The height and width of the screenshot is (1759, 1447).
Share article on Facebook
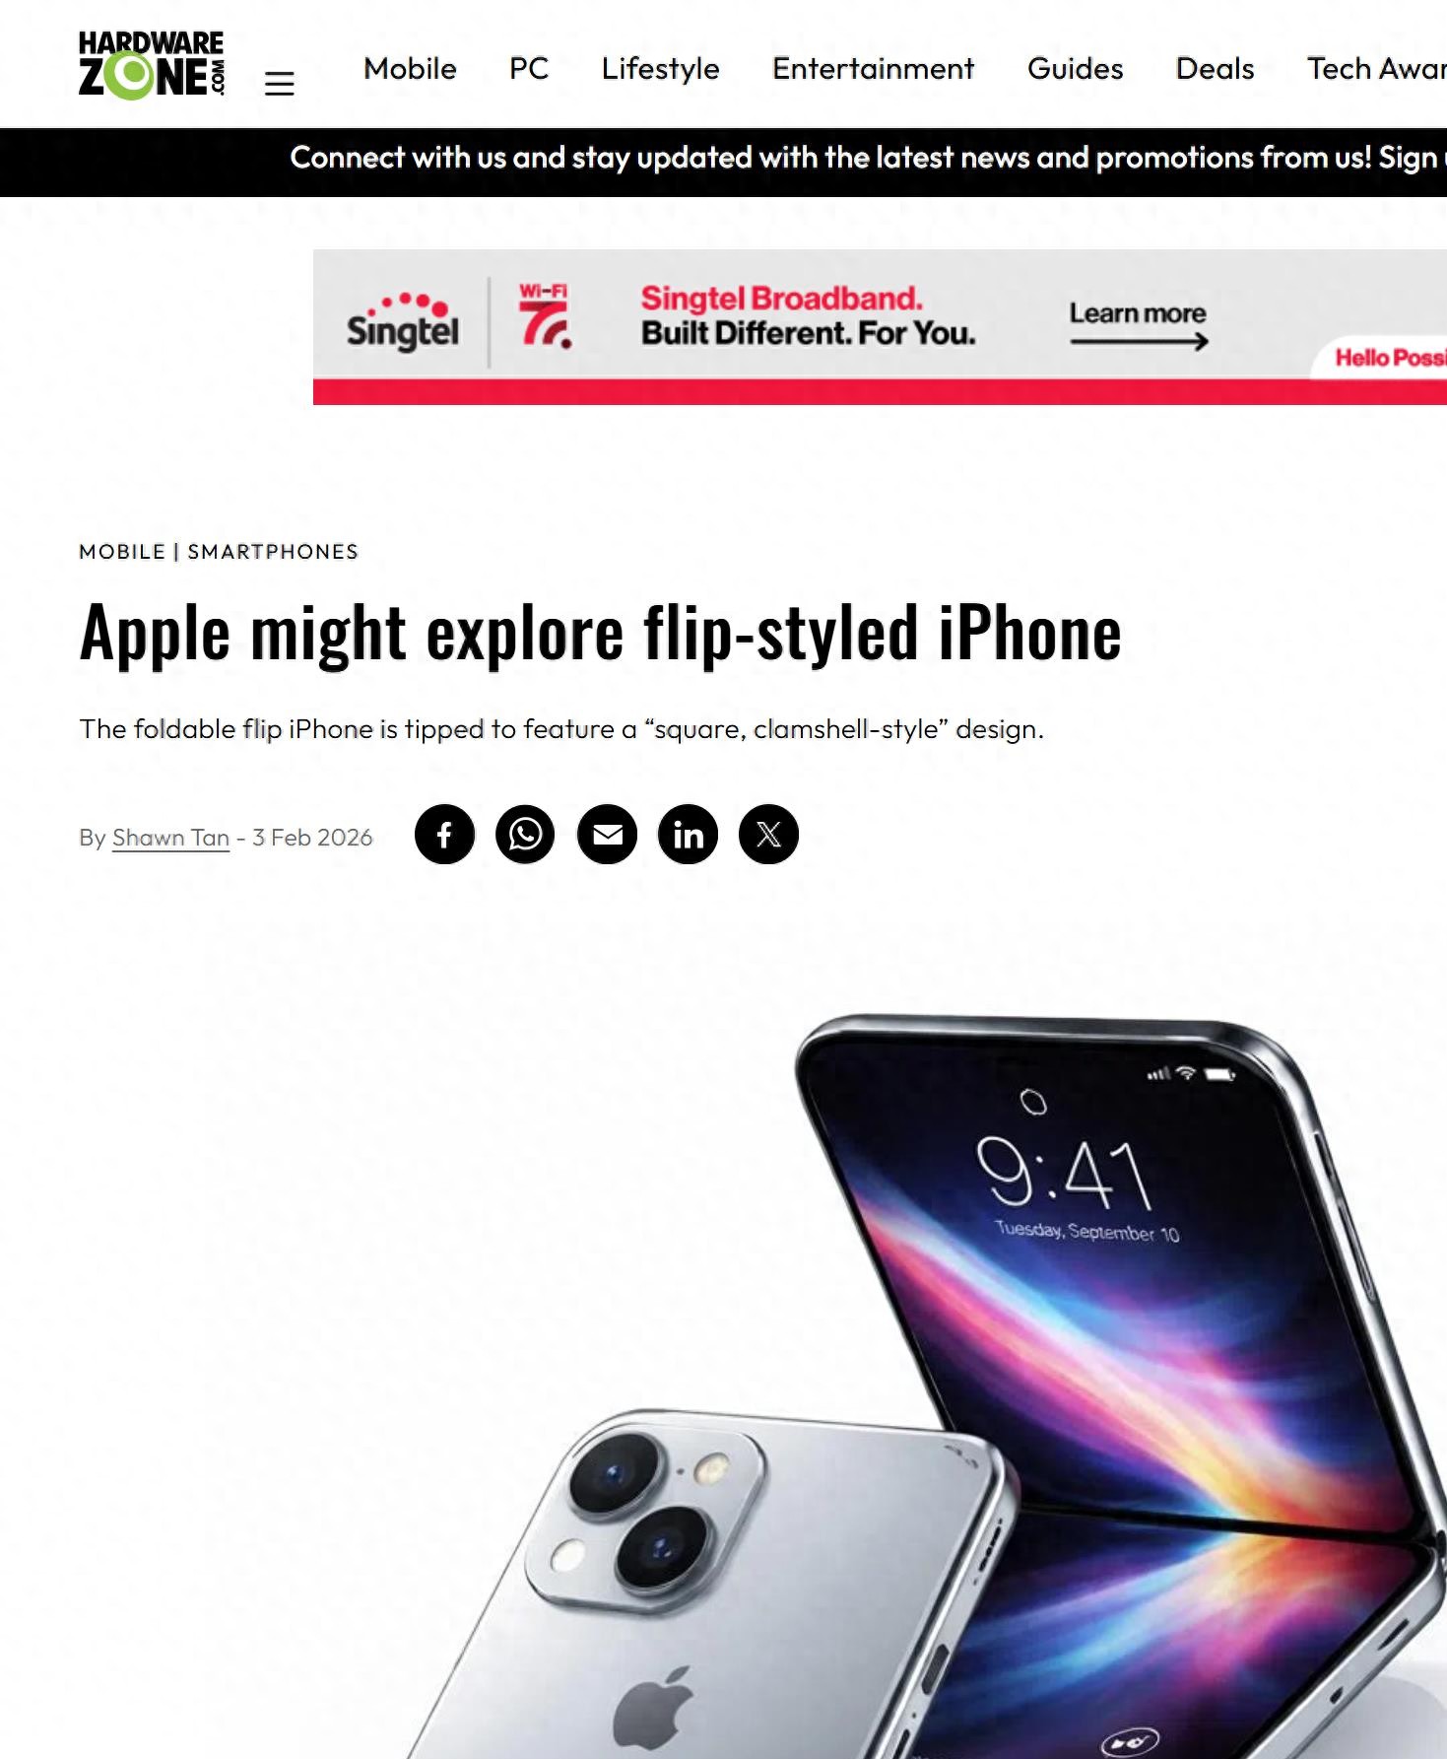click(x=444, y=835)
